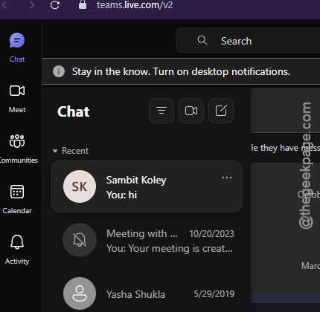The width and height of the screenshot is (320, 312).
Task: Open the Sambit Koley conversation
Action: (147, 186)
